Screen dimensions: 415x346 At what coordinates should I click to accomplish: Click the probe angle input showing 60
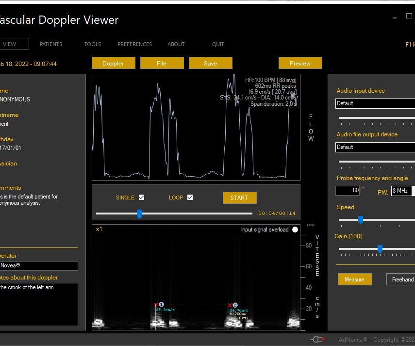tap(348, 190)
